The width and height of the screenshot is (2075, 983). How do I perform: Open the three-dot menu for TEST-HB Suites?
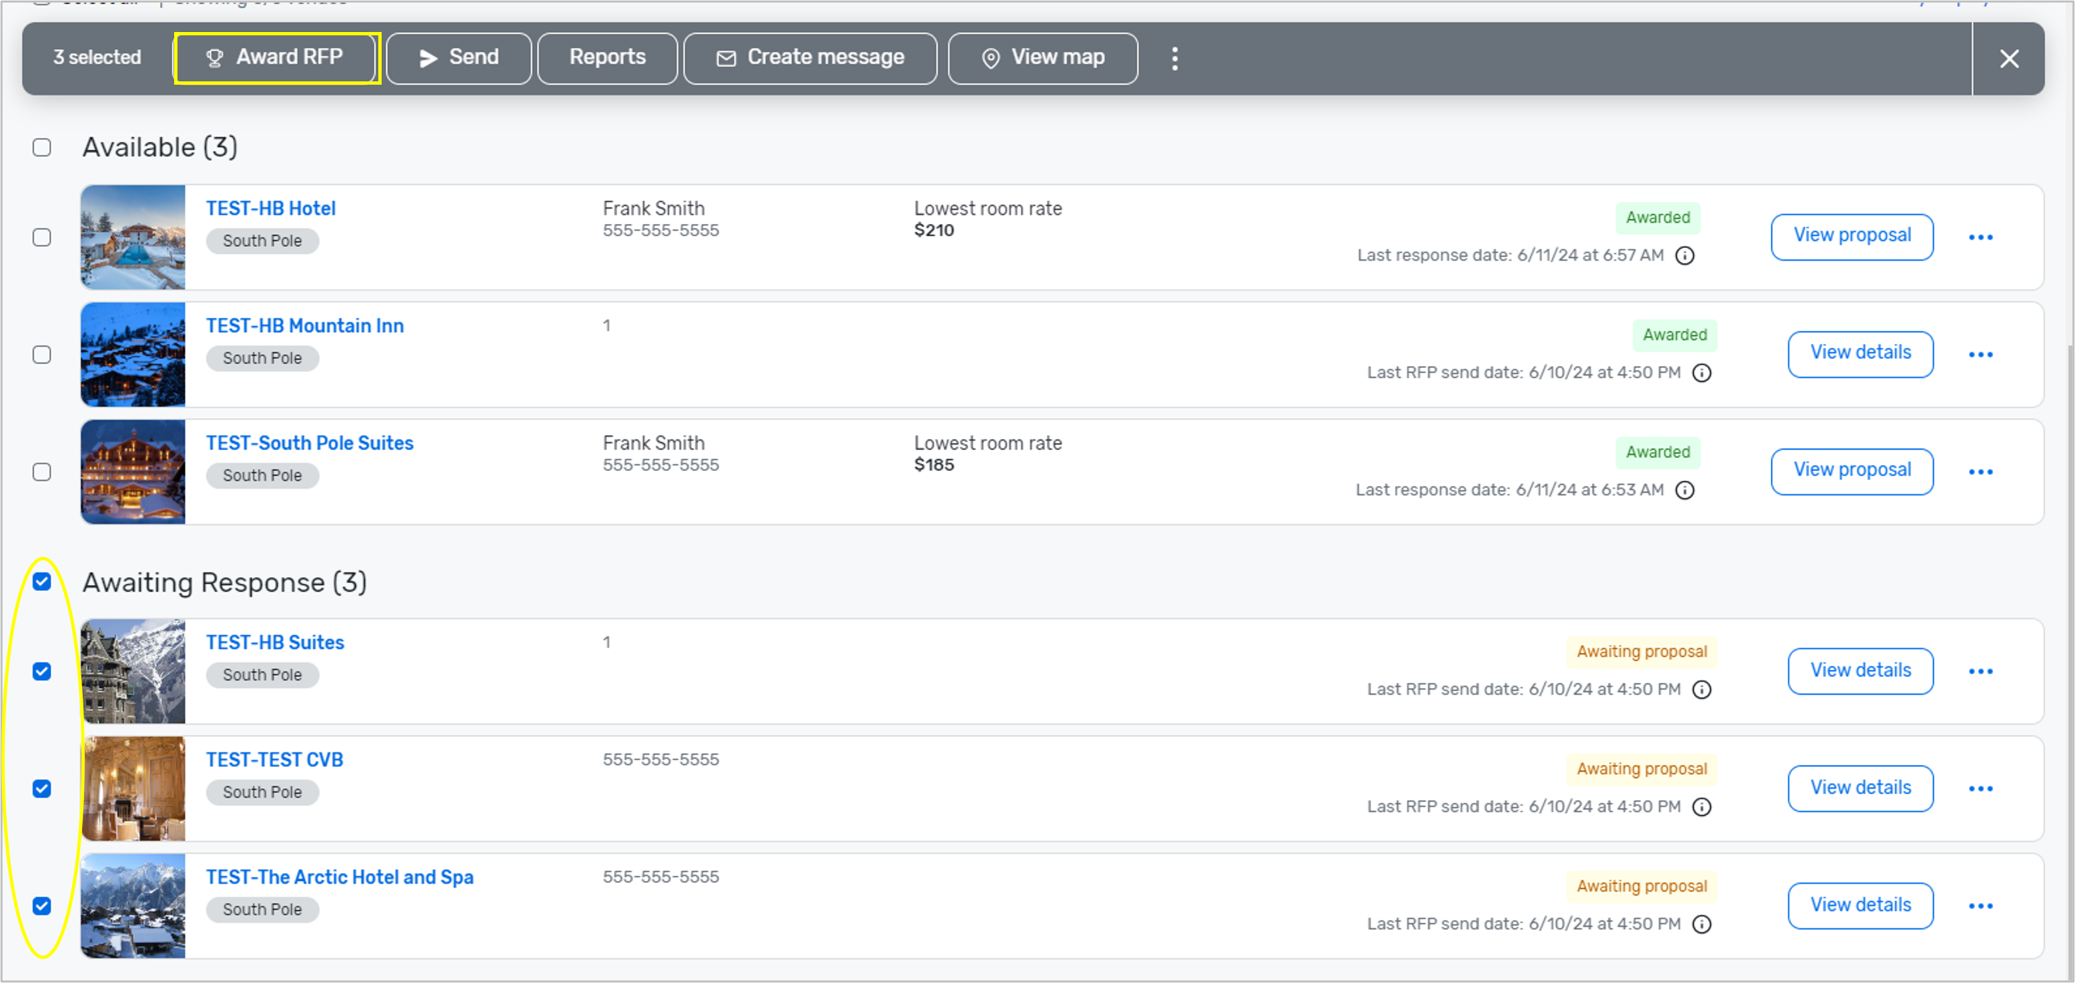[1980, 672]
